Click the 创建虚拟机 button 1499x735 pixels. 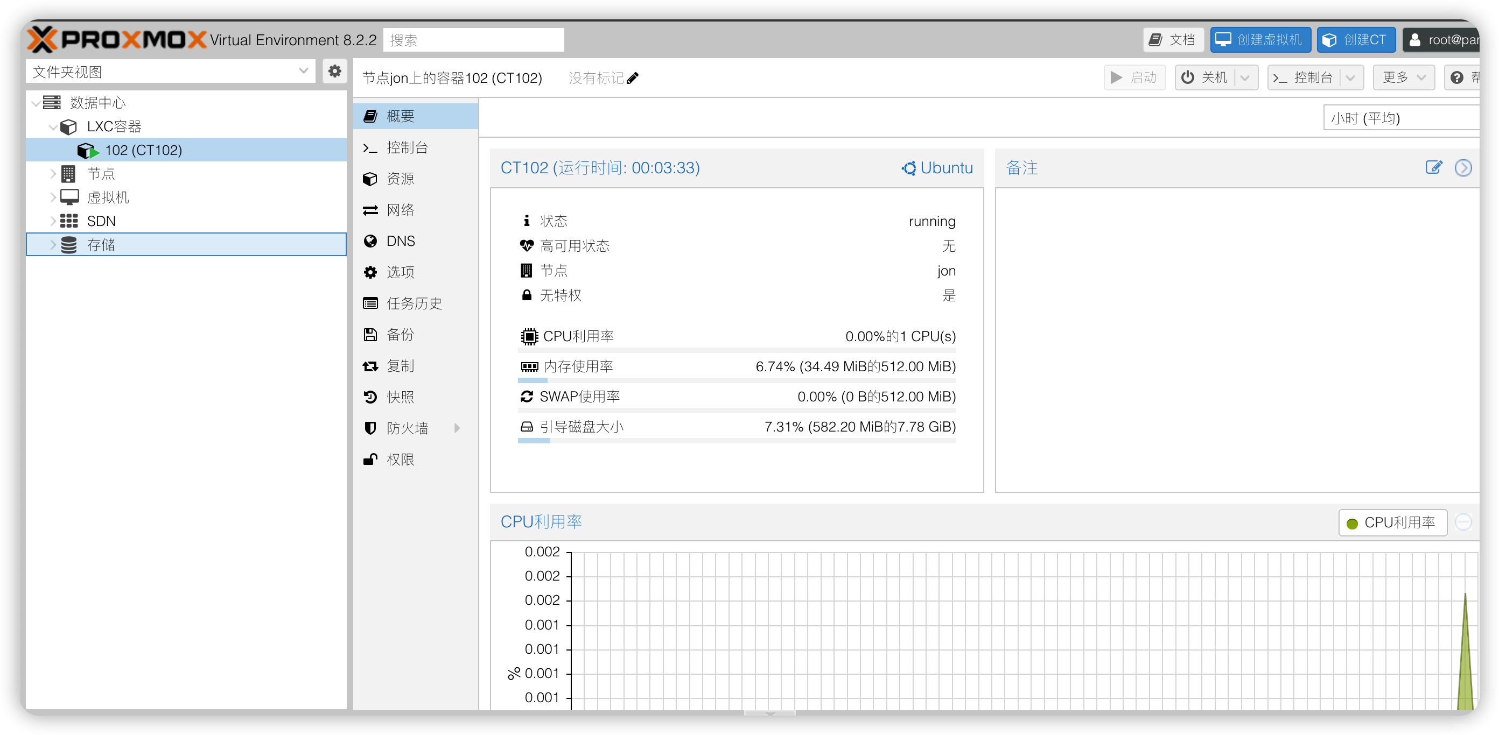click(x=1260, y=39)
